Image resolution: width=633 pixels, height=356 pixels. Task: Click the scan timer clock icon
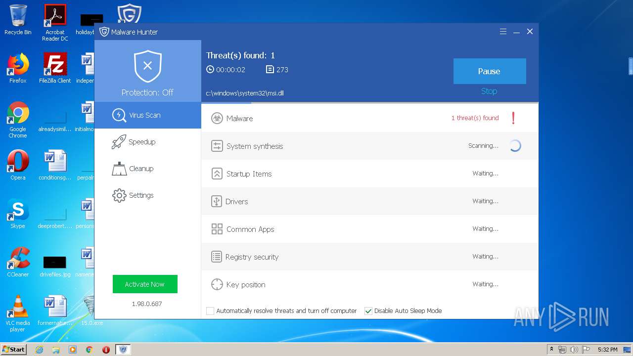(210, 70)
